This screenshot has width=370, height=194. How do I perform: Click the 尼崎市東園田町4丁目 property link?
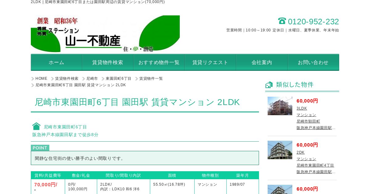[x=315, y=165]
